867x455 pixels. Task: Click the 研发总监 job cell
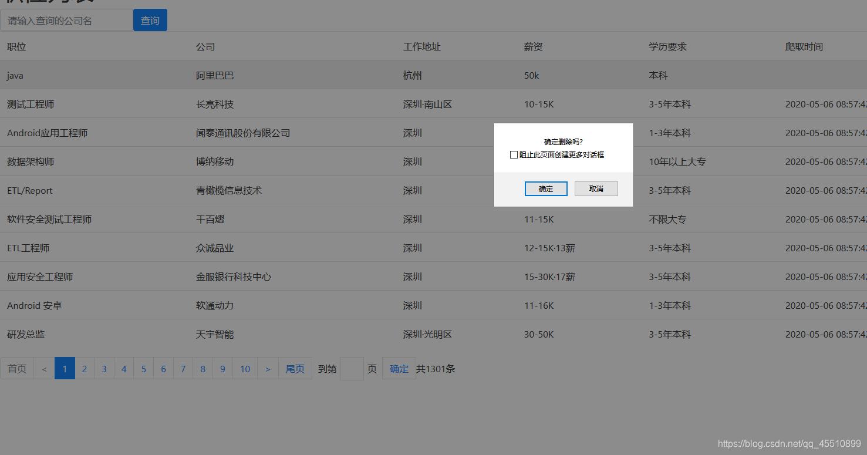(26, 334)
